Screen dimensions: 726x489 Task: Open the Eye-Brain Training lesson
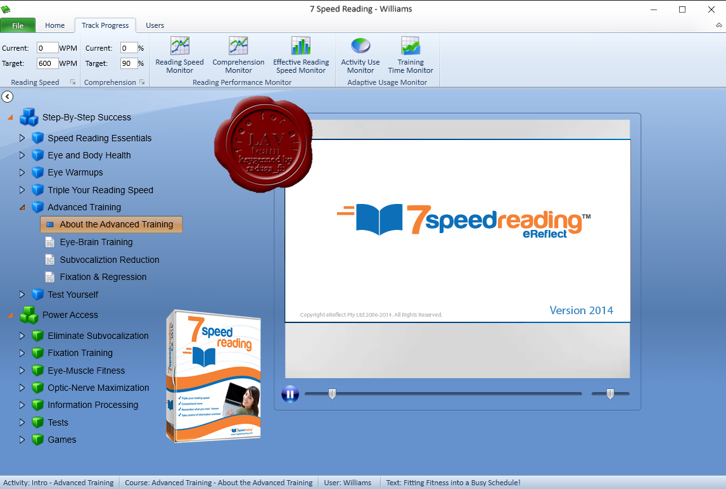tap(96, 242)
